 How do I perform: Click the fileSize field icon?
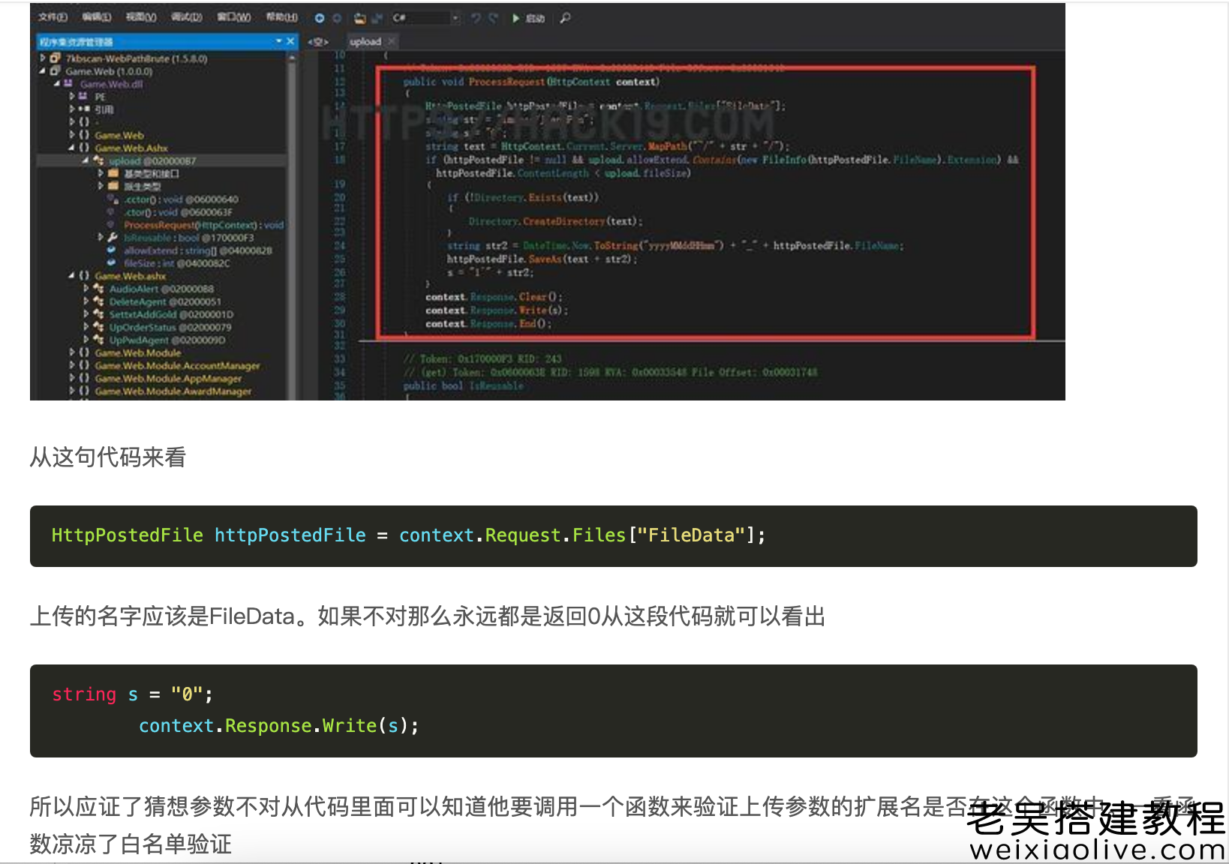tap(112, 263)
